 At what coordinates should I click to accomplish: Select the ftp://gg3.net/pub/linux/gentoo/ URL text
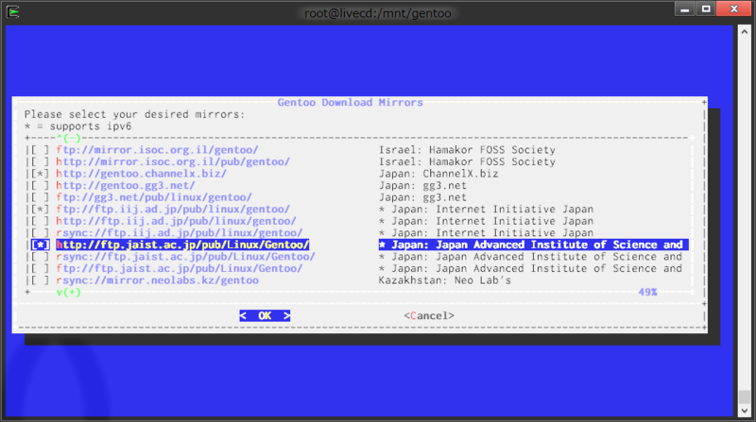tap(154, 197)
